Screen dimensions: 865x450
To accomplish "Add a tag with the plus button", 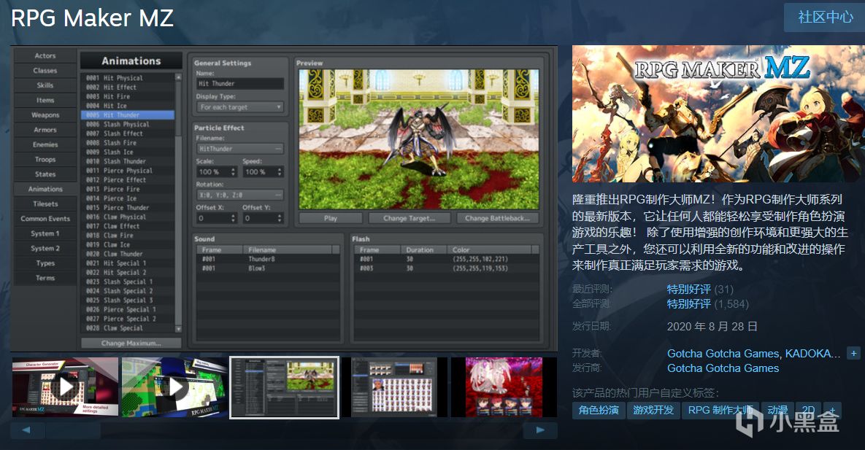I will (x=832, y=411).
